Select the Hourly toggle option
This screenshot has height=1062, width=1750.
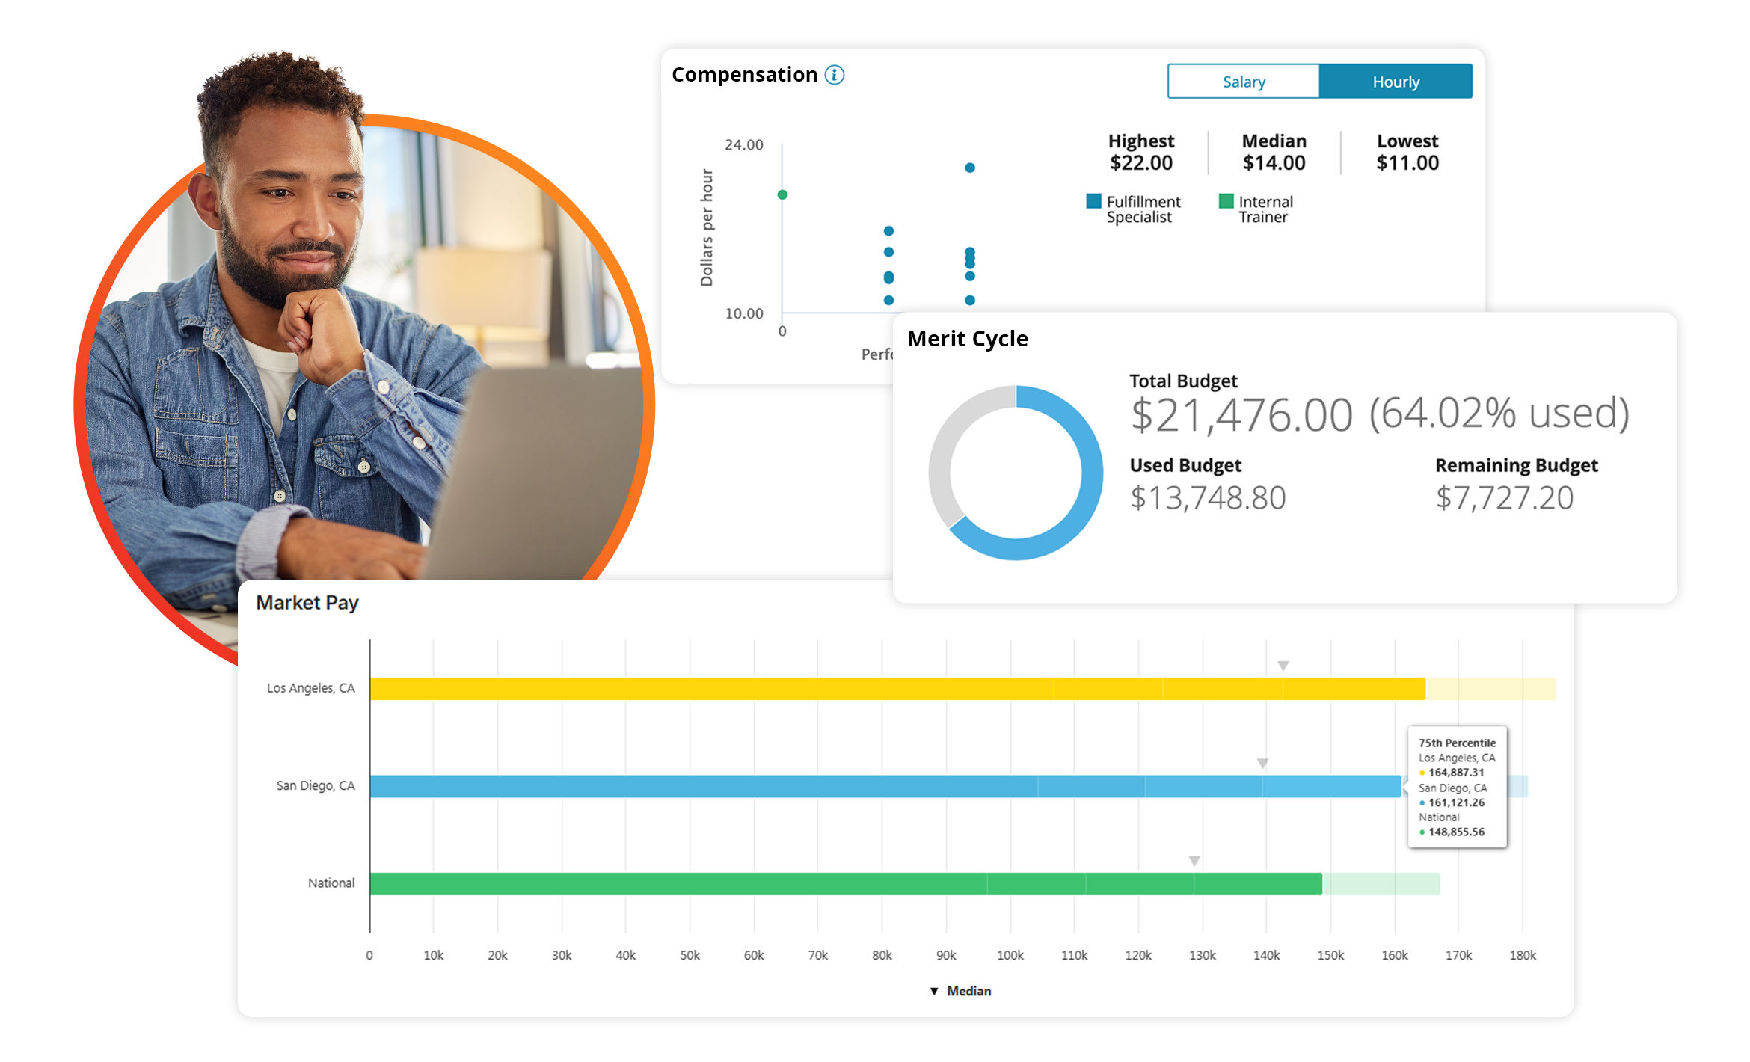point(1396,82)
